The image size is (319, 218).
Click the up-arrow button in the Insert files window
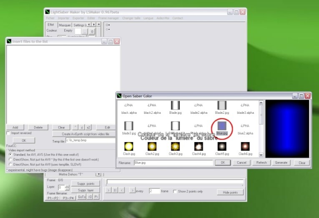coord(75,127)
